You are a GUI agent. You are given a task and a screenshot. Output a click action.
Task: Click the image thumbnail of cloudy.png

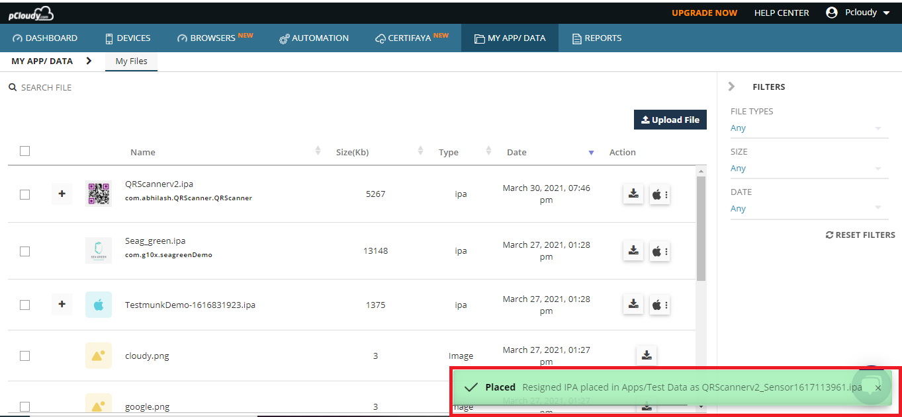[x=99, y=356]
